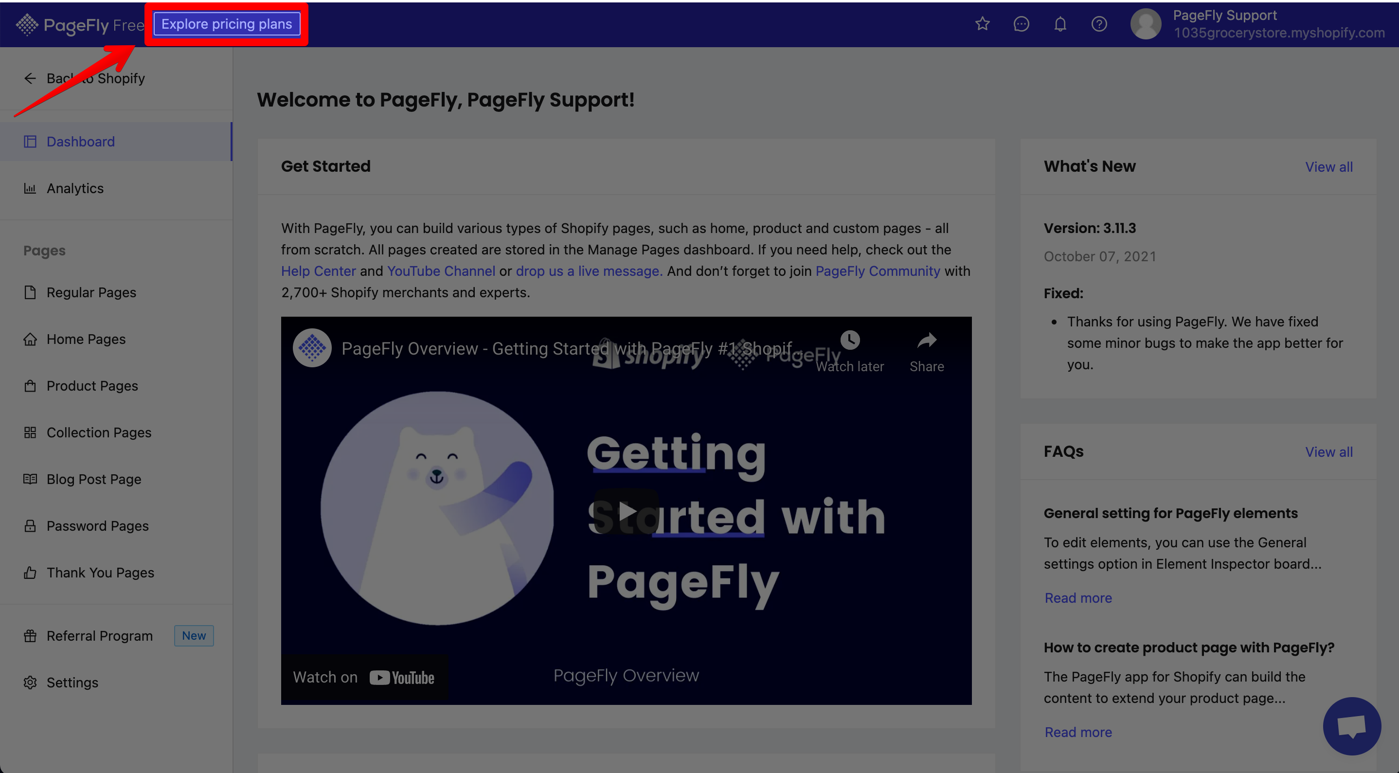
Task: Click the video channel logo icon
Action: (312, 348)
